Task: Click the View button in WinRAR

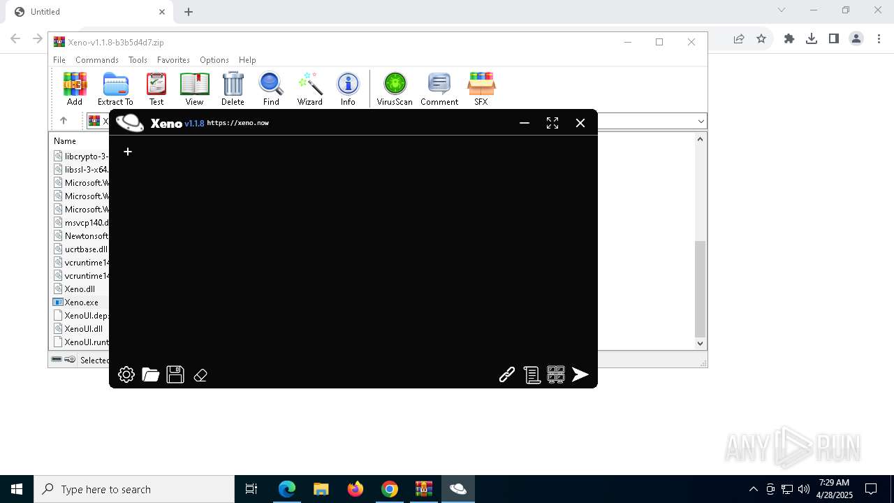Action: pyautogui.click(x=194, y=89)
